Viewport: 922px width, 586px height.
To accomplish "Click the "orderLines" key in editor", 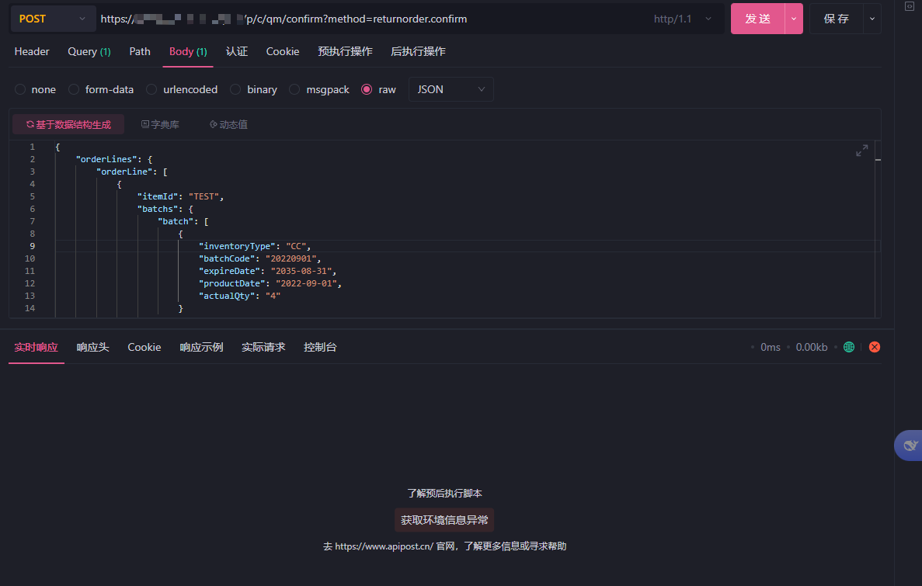I will (x=106, y=159).
